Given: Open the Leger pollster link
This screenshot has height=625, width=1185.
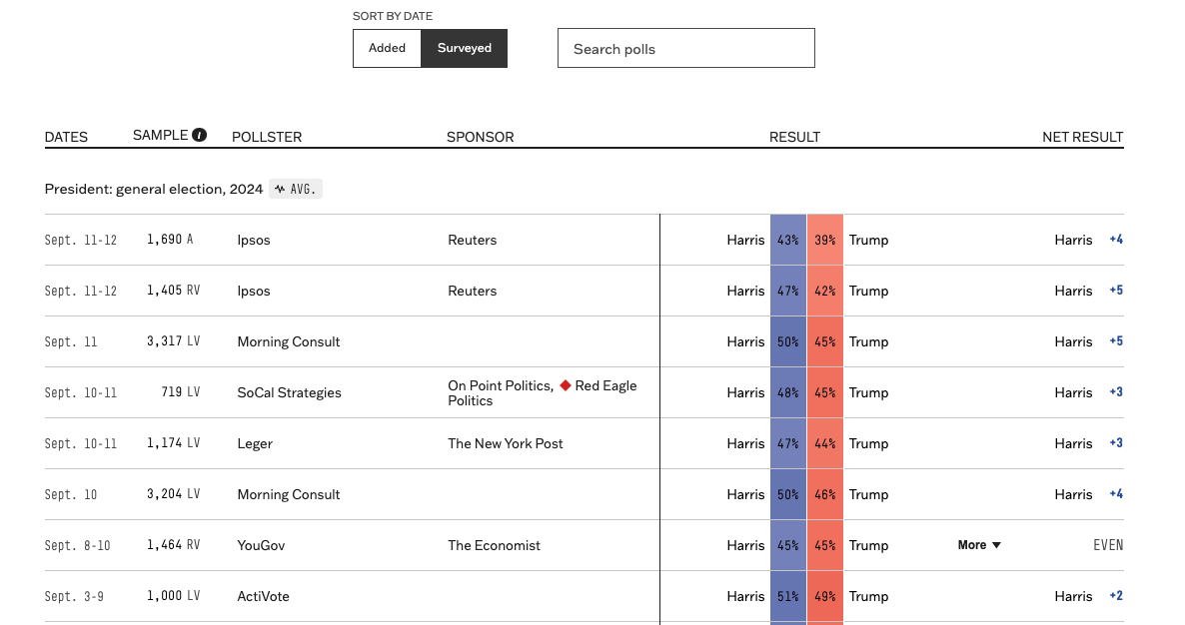Looking at the screenshot, I should coord(255,443).
